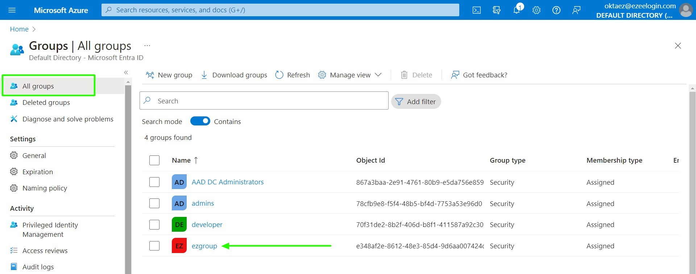Sort by Name column ascending arrow

coord(196,160)
